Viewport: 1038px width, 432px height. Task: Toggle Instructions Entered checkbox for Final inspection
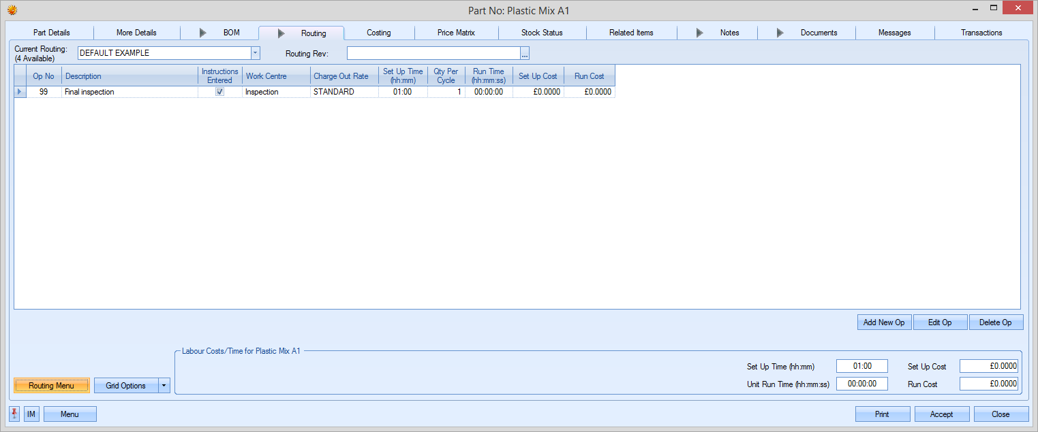click(x=219, y=92)
